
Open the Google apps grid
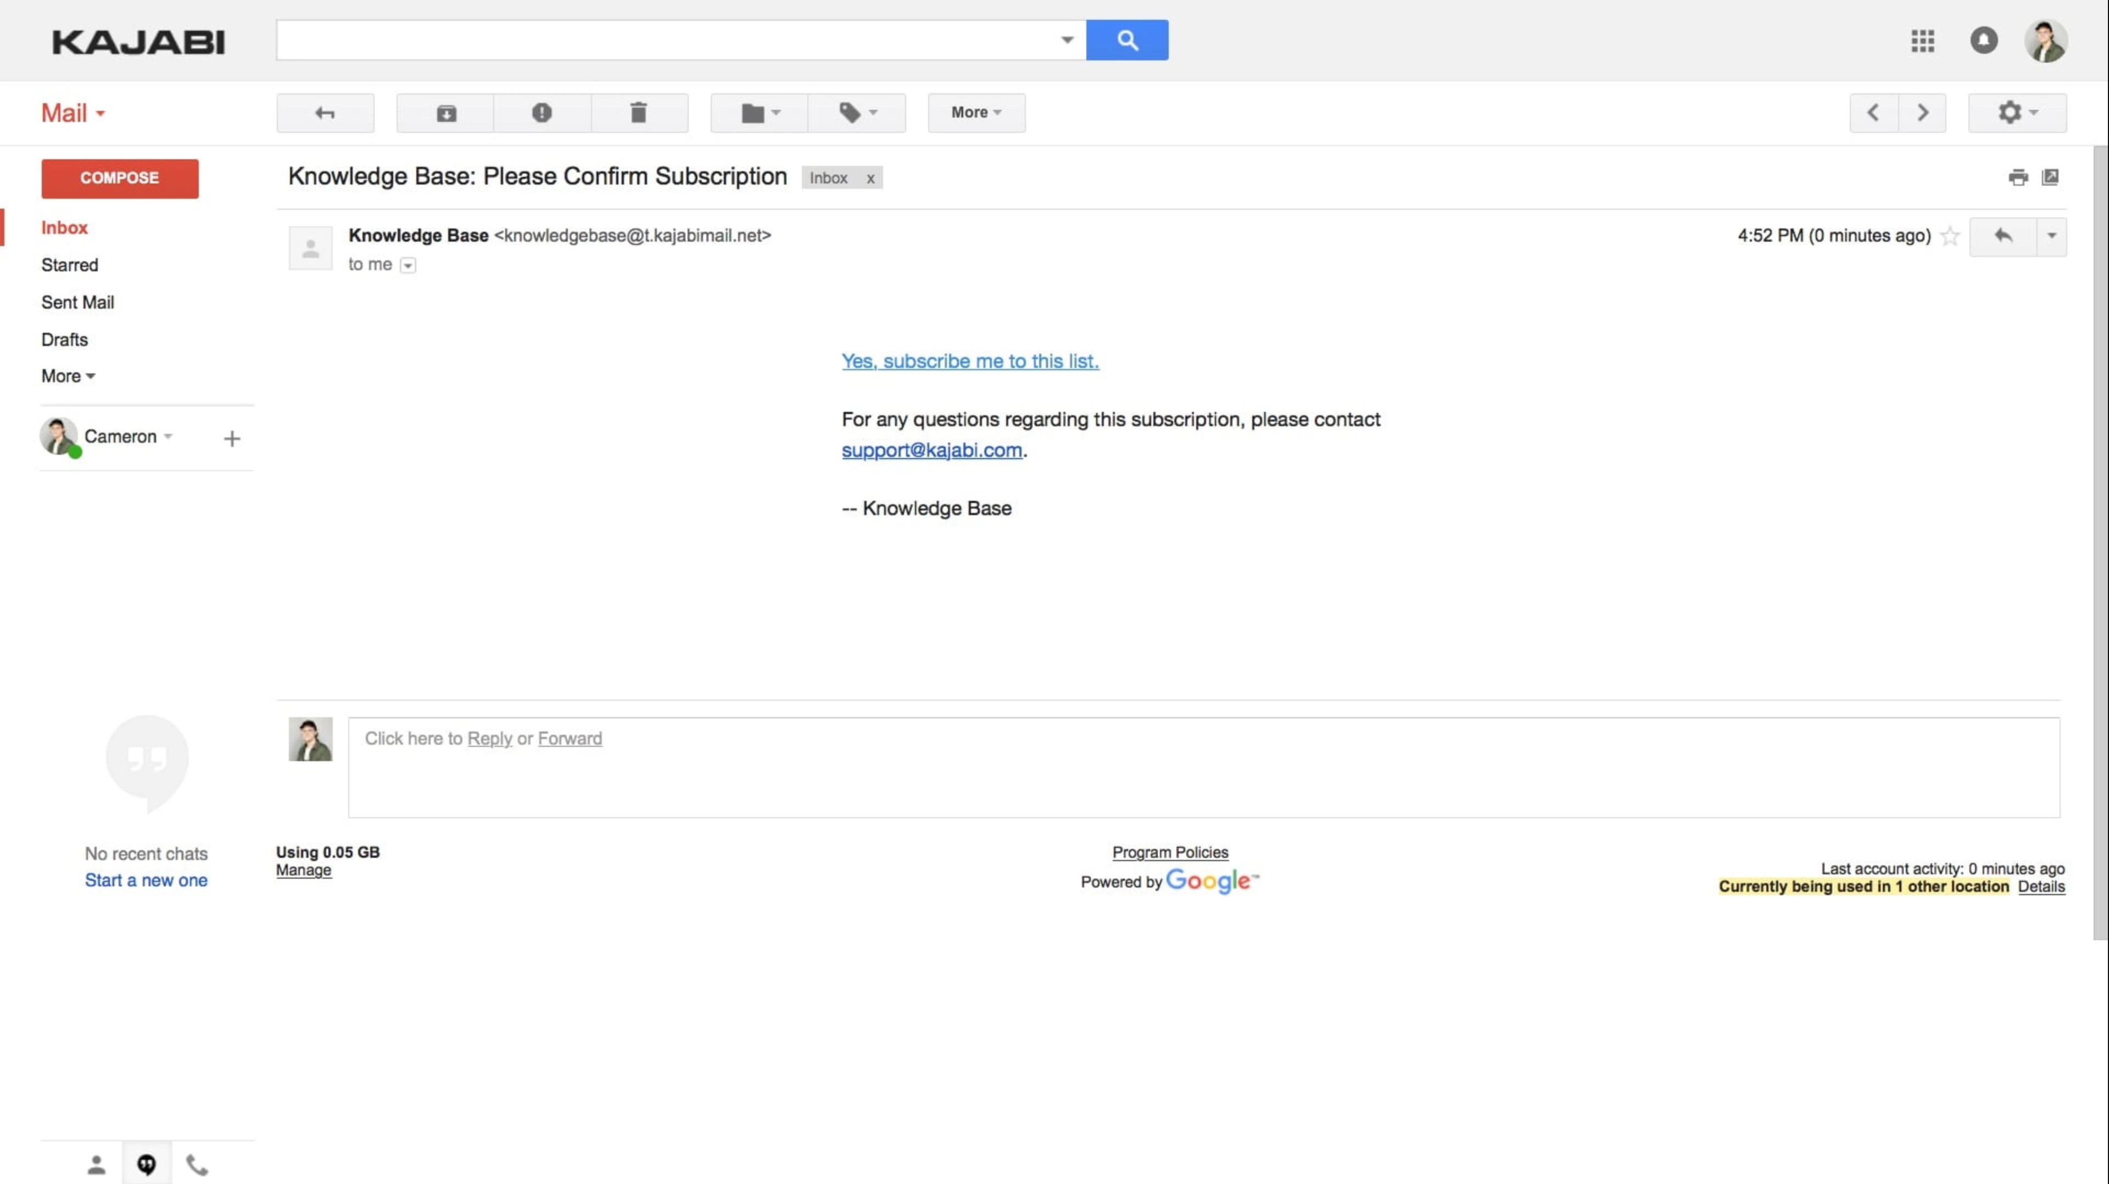1922,40
